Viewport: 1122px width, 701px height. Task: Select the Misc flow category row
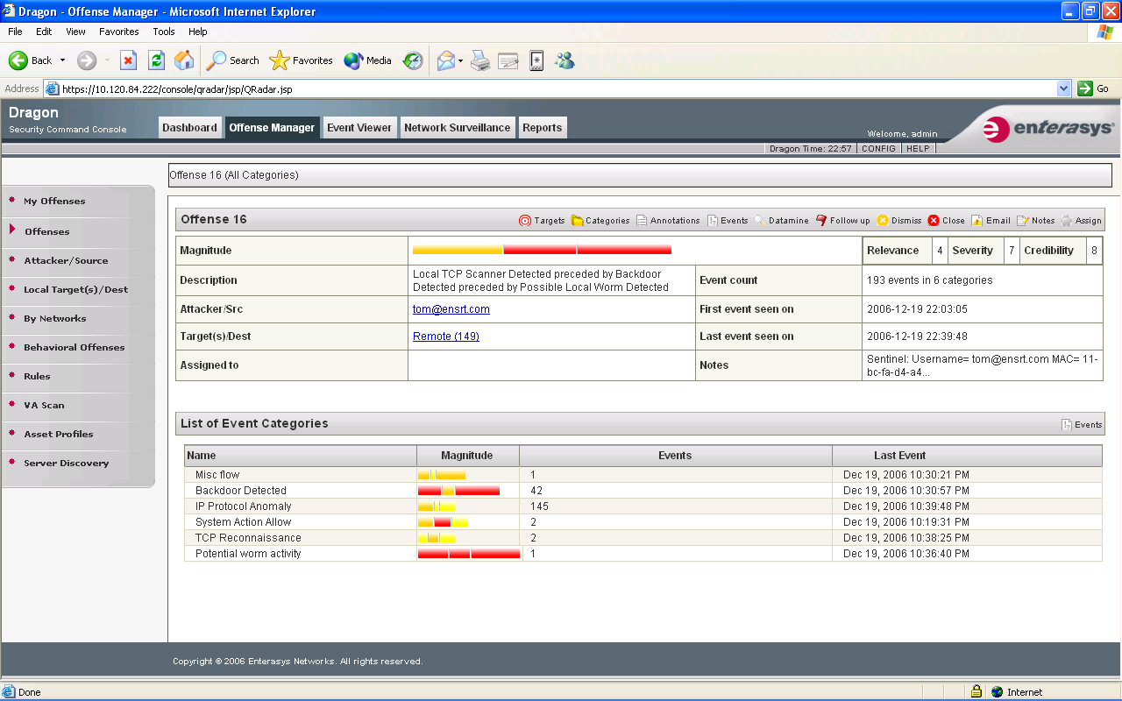coord(643,475)
